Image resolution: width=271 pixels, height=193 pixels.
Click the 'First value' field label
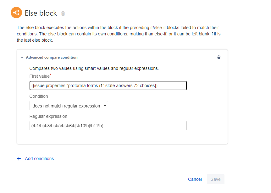pos(39,76)
